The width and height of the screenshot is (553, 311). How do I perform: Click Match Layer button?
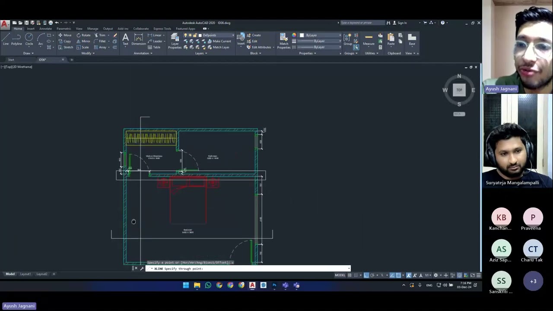pyautogui.click(x=218, y=48)
